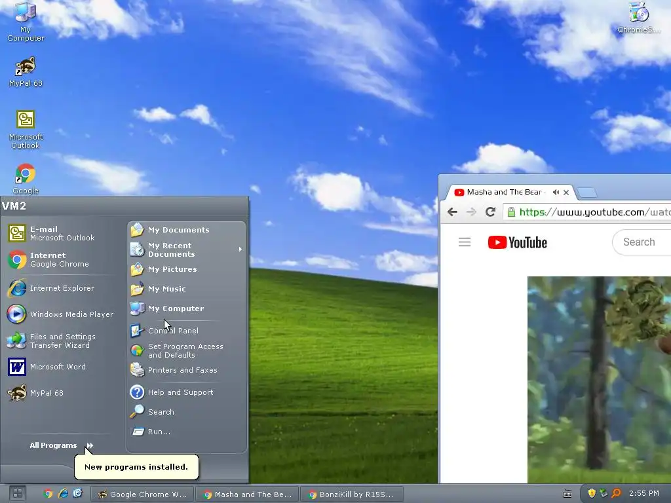Click the 2:55 PM clock
The image size is (671, 503).
tap(644, 493)
